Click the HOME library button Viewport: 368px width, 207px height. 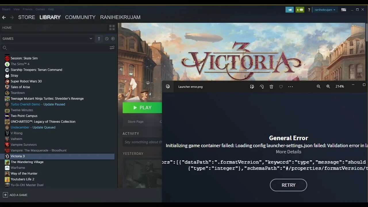(x=53, y=28)
